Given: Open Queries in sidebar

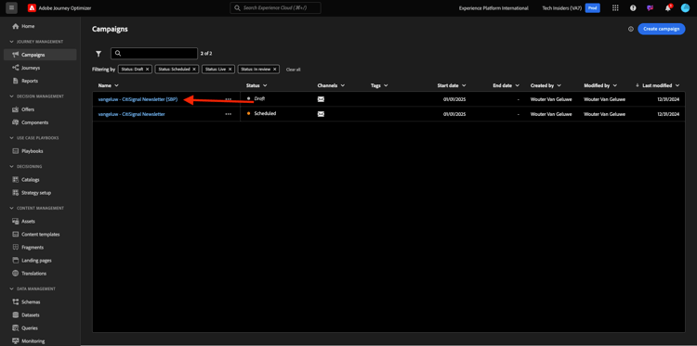Looking at the screenshot, I should point(40,328).
